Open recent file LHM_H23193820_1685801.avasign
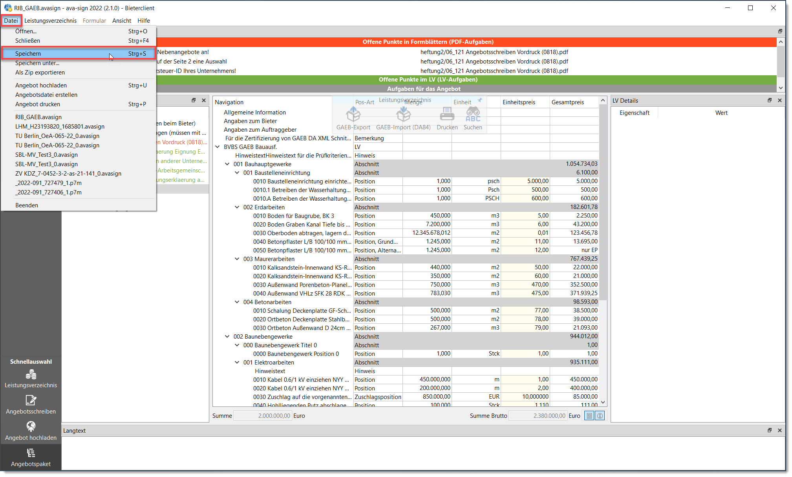Screen dimensions: 792x477 tap(79, 127)
